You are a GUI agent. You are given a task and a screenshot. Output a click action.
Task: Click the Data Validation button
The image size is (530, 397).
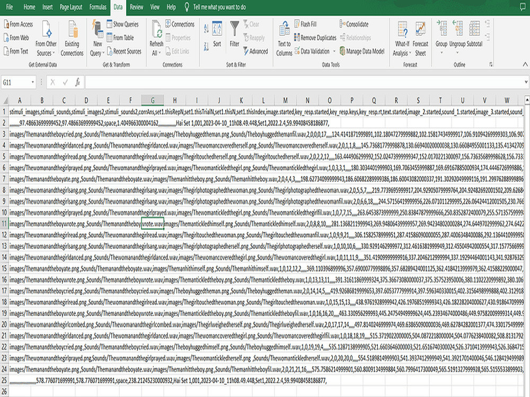point(312,51)
